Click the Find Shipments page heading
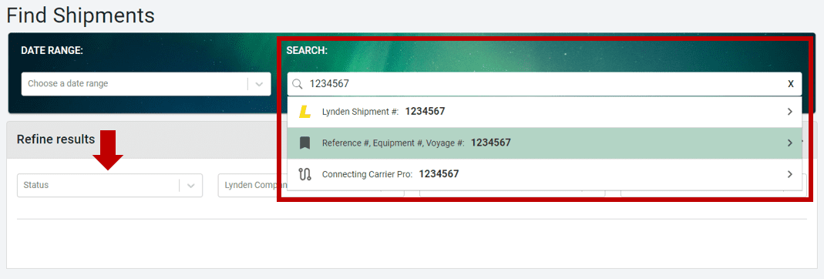This screenshot has height=279, width=824. 80,15
